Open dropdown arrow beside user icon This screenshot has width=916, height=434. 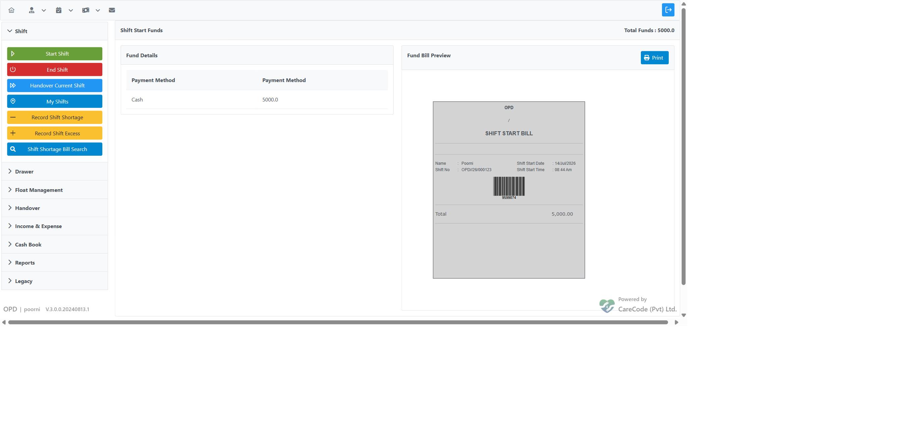tap(44, 10)
